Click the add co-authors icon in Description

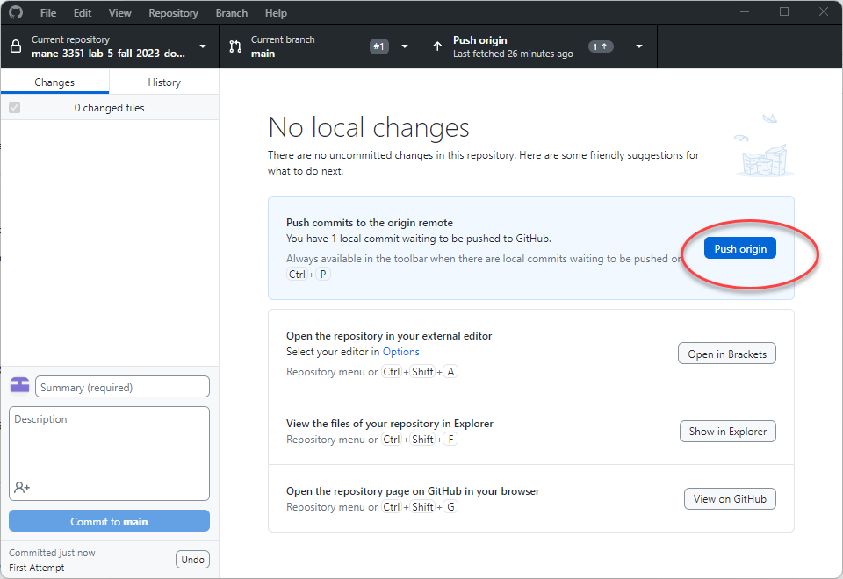22,487
